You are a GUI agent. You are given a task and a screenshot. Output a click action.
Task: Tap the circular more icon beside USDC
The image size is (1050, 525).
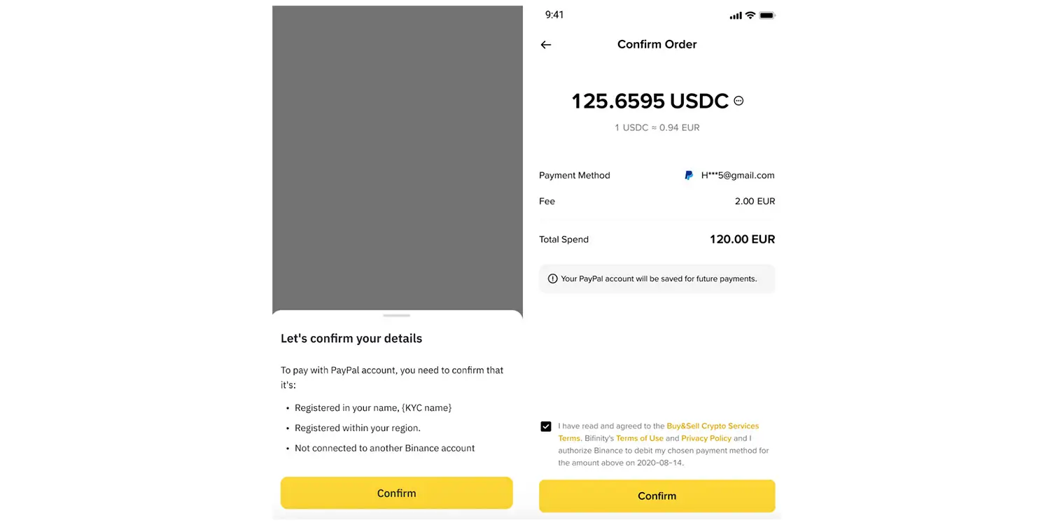[738, 101]
